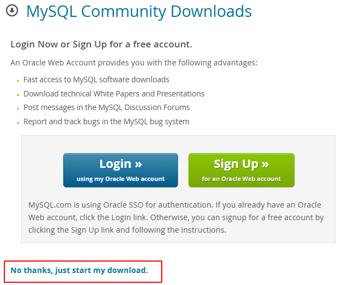The image size is (354, 285).
Task: Select the 'Post messages in MySQL Discussion Forums' item
Action: pyautogui.click(x=107, y=107)
